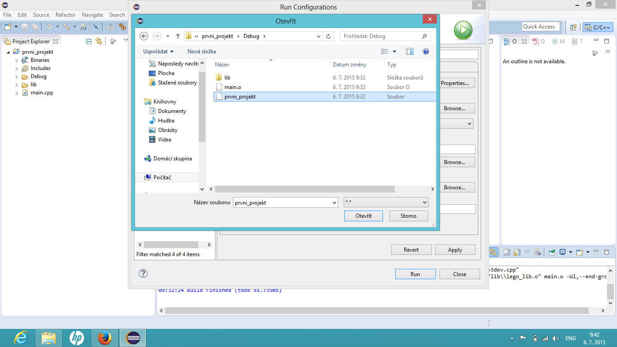Click the Back arrow in the Otevřít dialog

tap(144, 36)
